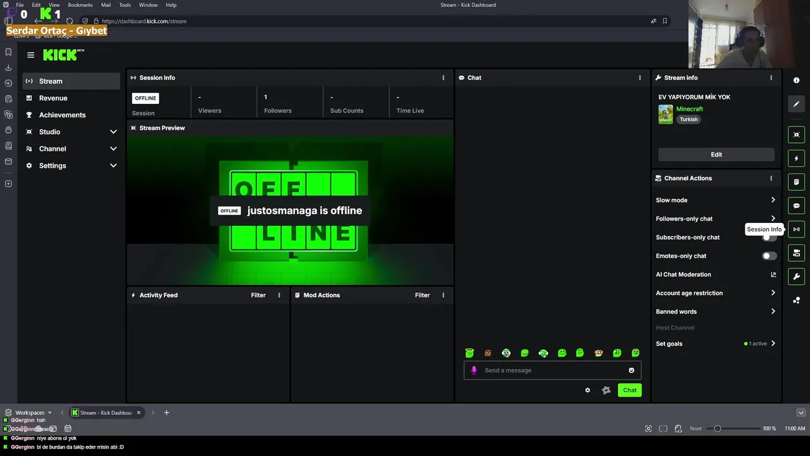Click the green Chat send button
810x456 pixels.
(630, 390)
